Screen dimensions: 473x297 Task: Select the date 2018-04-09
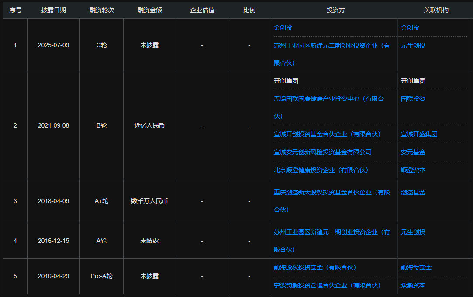coord(53,201)
